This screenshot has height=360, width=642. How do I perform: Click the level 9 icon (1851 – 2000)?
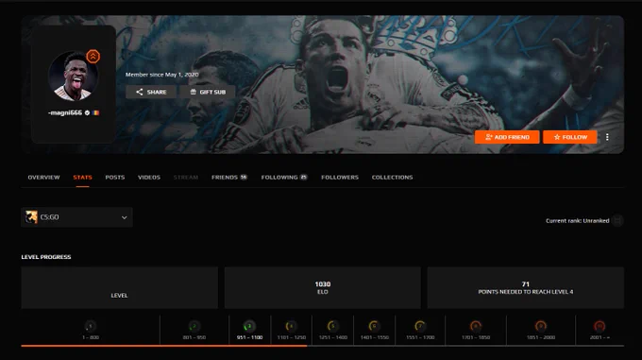(541, 326)
